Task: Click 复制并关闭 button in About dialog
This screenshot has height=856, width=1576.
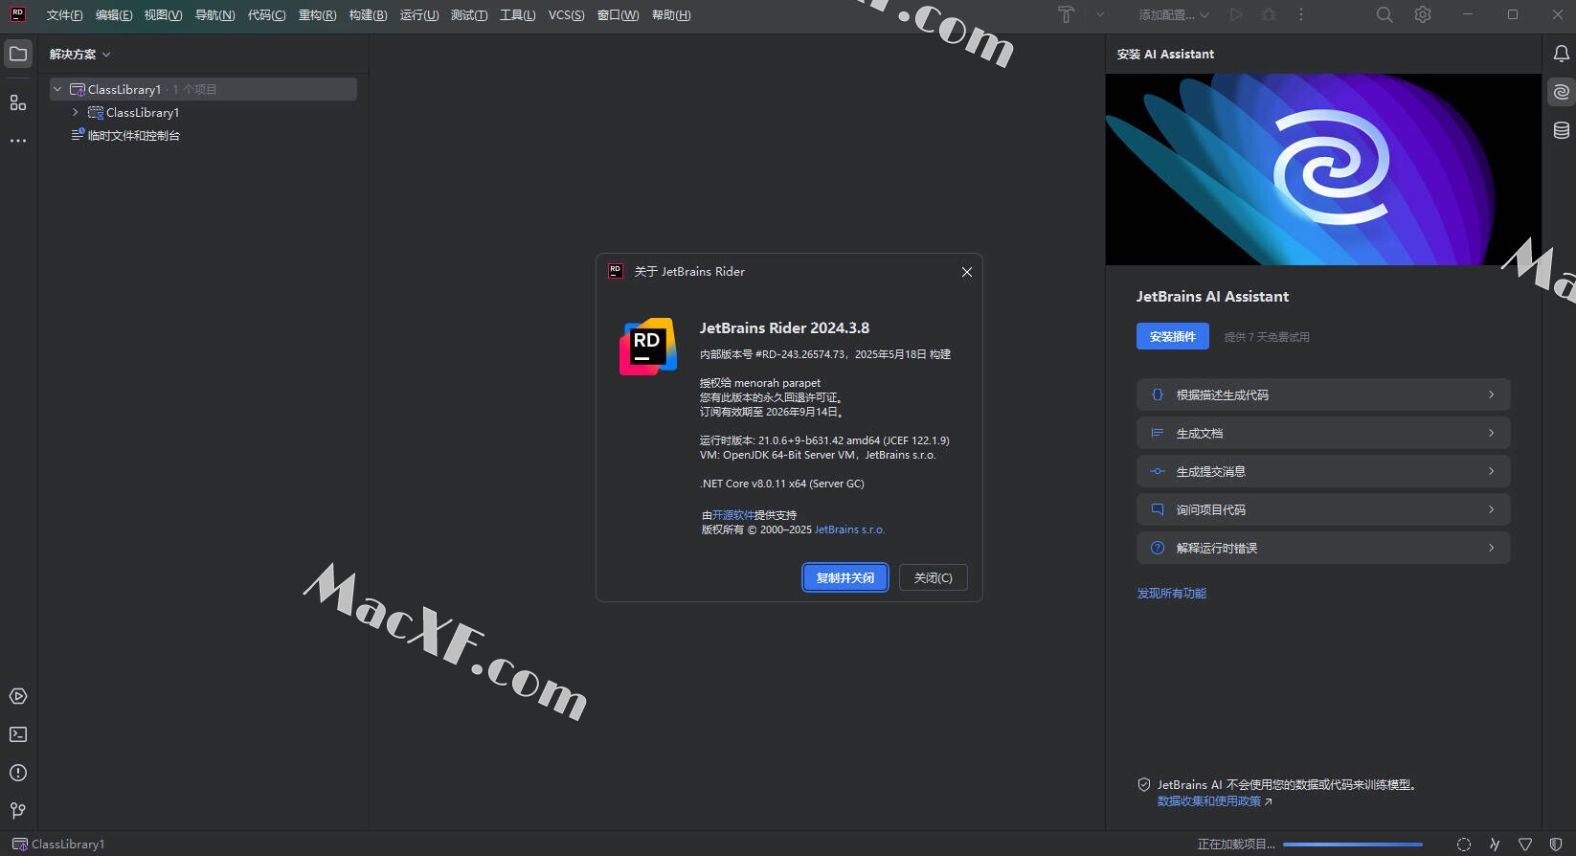Action: pyautogui.click(x=845, y=577)
